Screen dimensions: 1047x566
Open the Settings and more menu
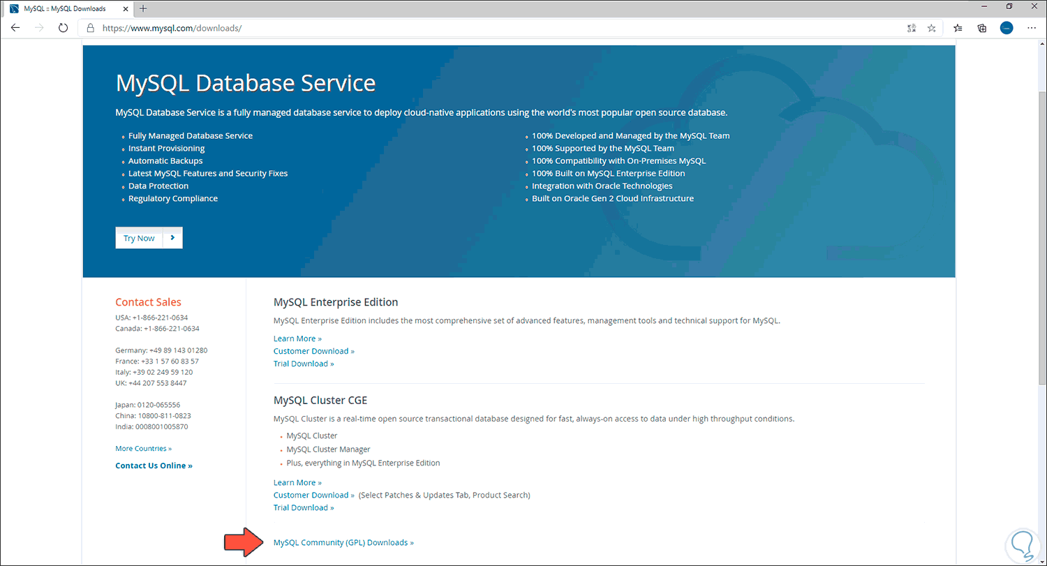1032,28
